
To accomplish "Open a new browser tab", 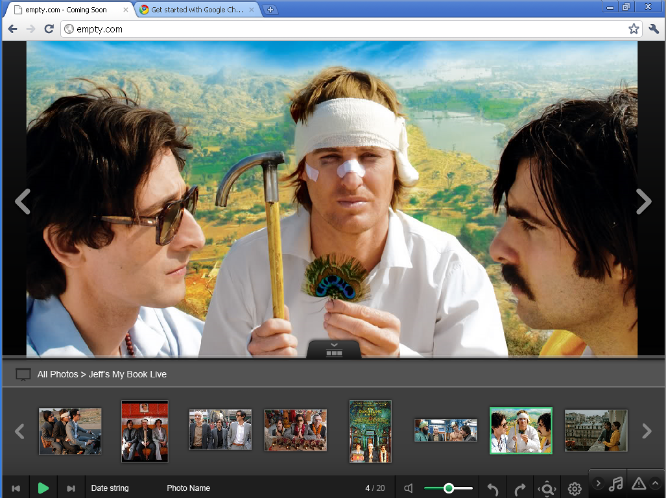I will (x=270, y=10).
